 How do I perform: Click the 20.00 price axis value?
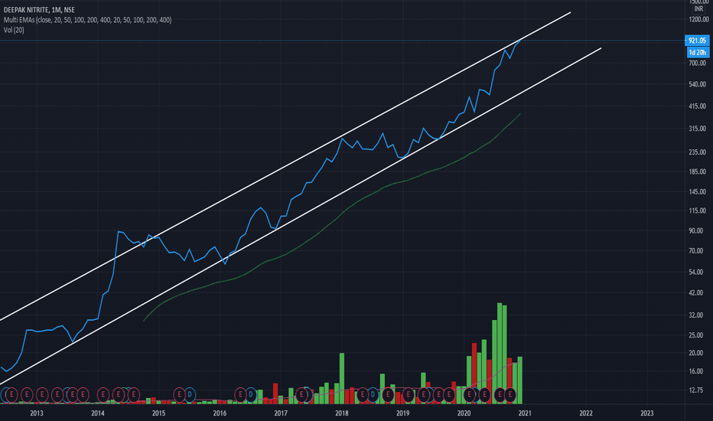[x=696, y=353]
